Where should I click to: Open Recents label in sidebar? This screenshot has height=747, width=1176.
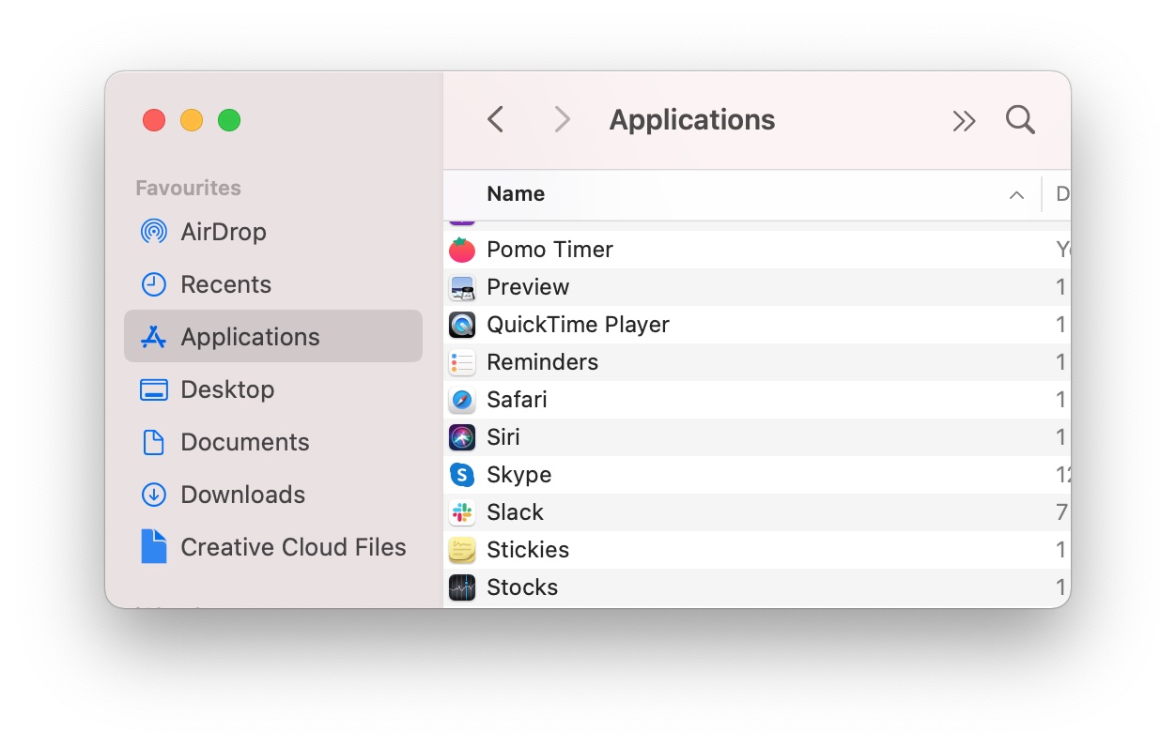coord(225,284)
